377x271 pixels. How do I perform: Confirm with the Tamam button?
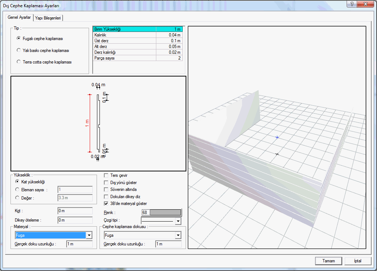point(329,261)
